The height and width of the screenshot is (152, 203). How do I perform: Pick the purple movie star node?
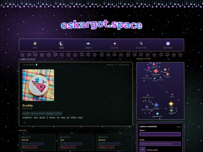(149, 68)
